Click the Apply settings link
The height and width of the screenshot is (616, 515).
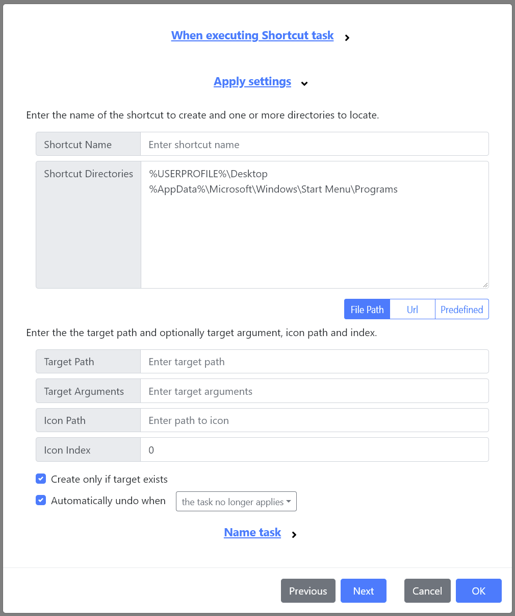point(252,81)
